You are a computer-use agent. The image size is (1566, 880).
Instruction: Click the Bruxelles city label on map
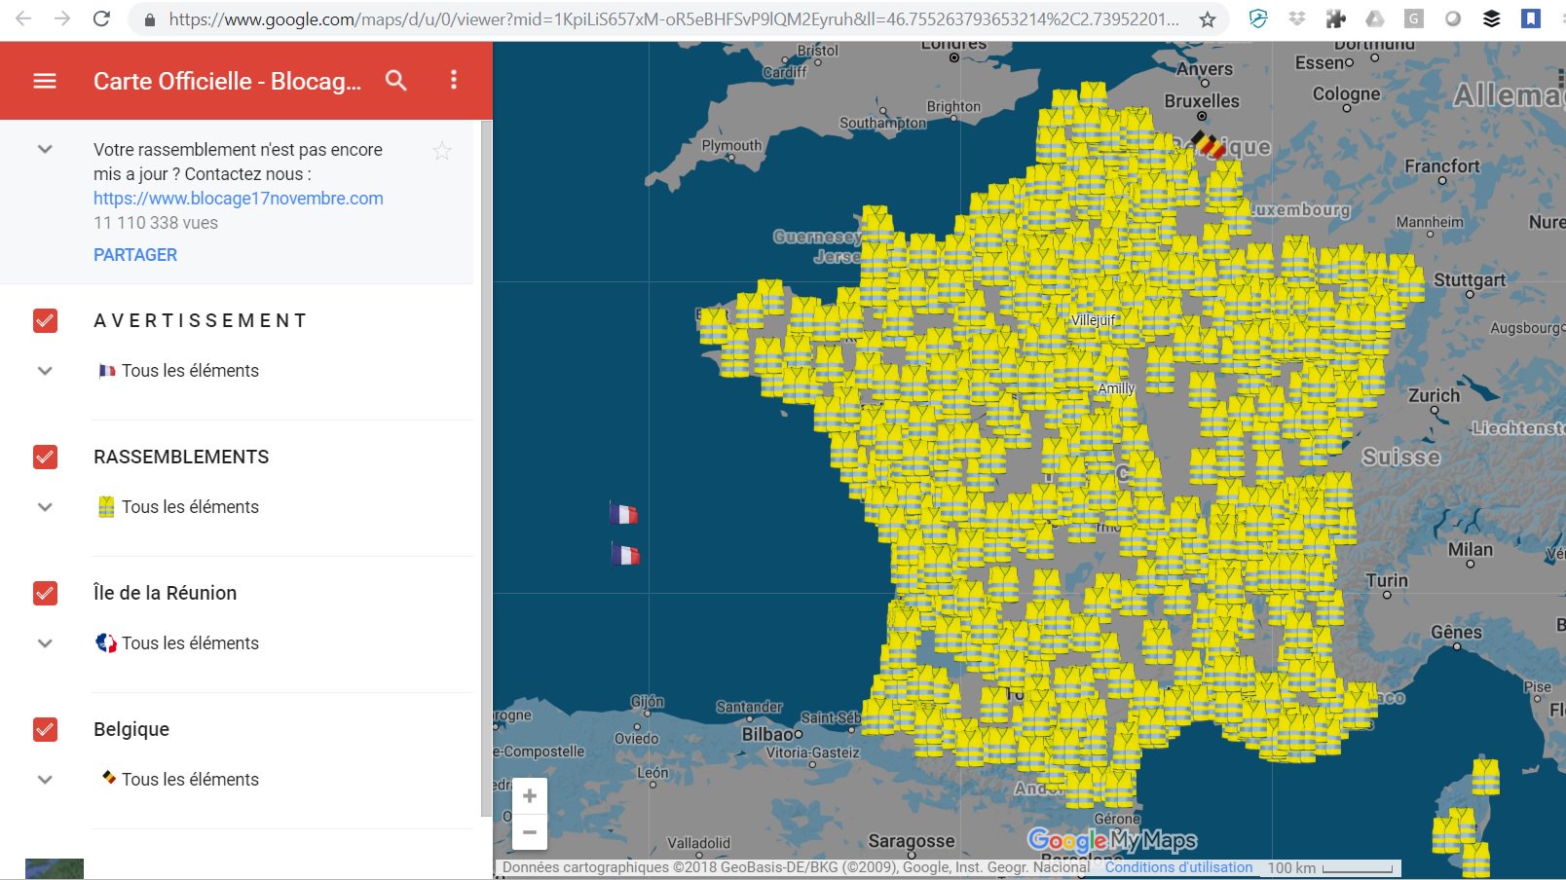pyautogui.click(x=1202, y=101)
